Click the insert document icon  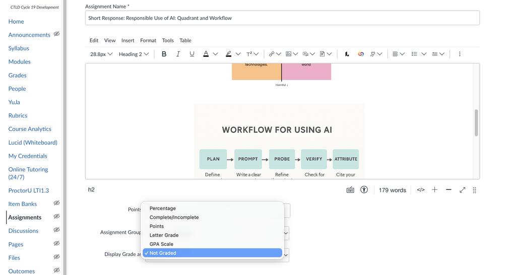pyautogui.click(x=322, y=54)
